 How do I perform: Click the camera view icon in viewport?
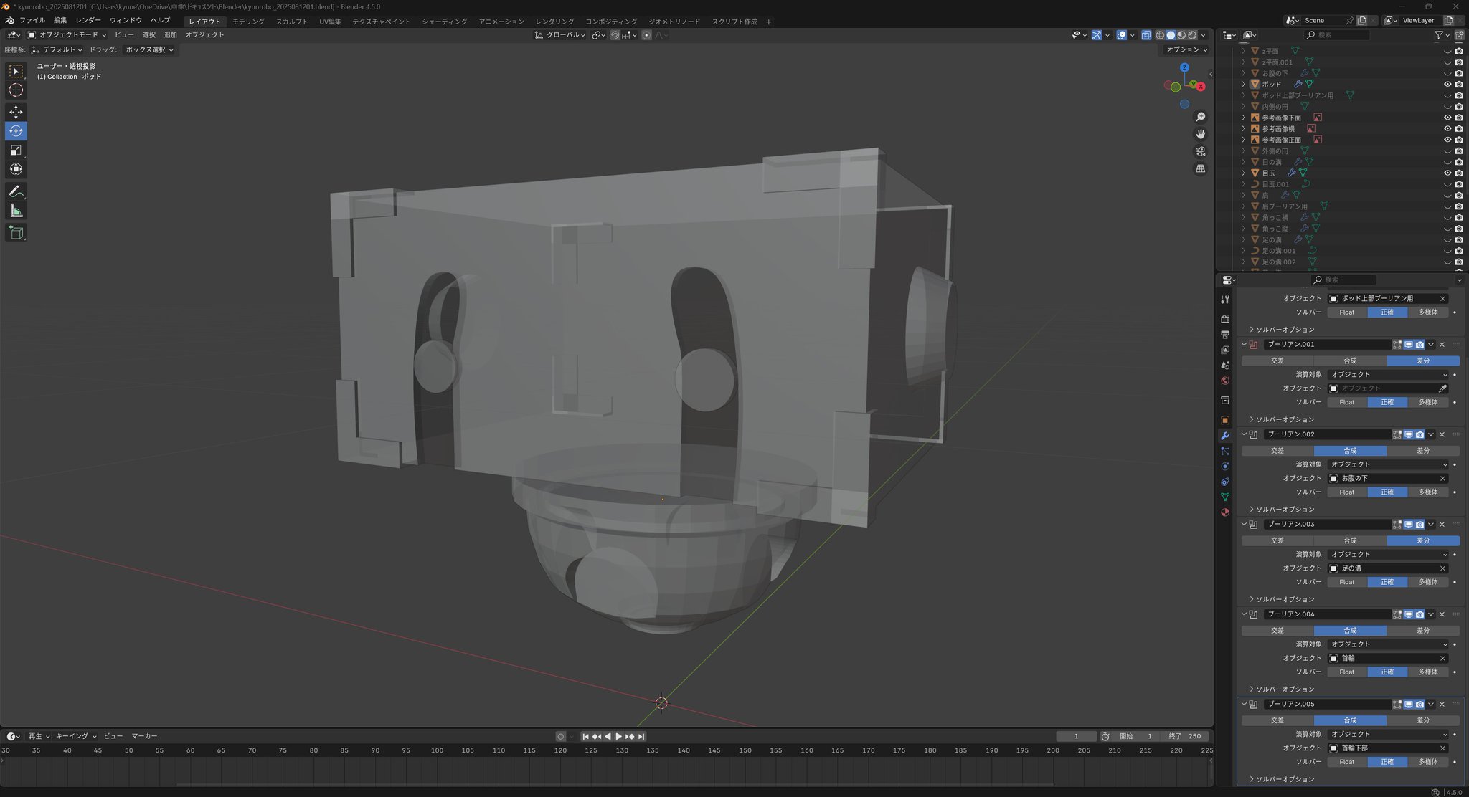(x=1200, y=151)
